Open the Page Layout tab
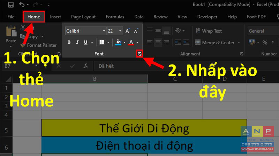 tap(83, 17)
